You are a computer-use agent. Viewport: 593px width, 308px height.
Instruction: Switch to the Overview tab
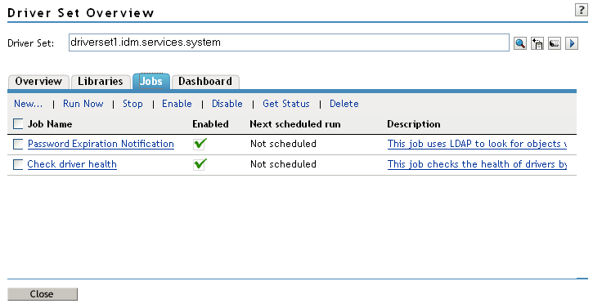pos(38,82)
